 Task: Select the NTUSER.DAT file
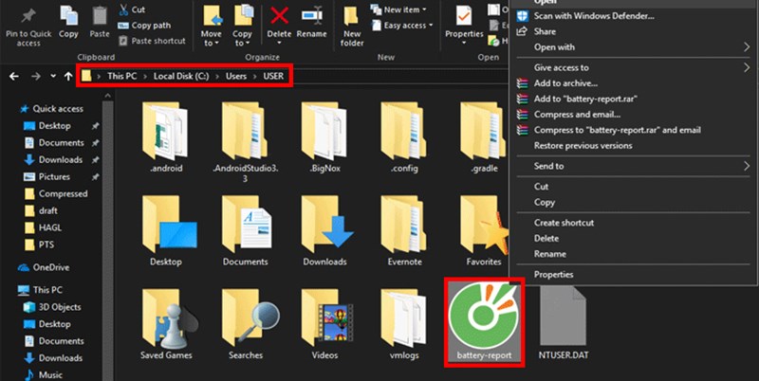coord(564,324)
